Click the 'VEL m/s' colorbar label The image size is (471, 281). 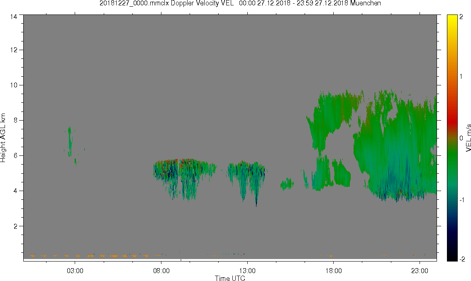(468, 137)
